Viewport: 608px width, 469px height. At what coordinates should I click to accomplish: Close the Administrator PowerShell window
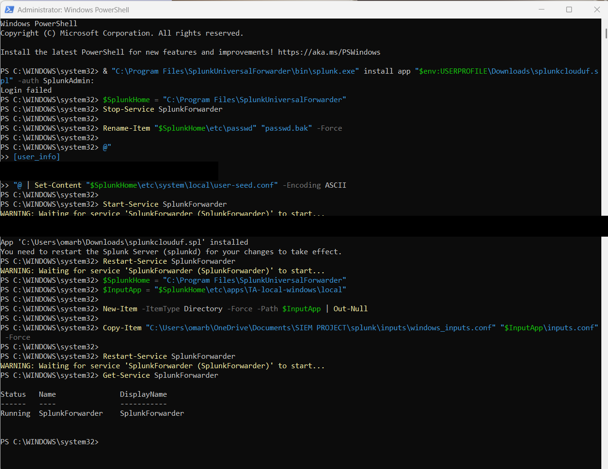click(x=597, y=10)
